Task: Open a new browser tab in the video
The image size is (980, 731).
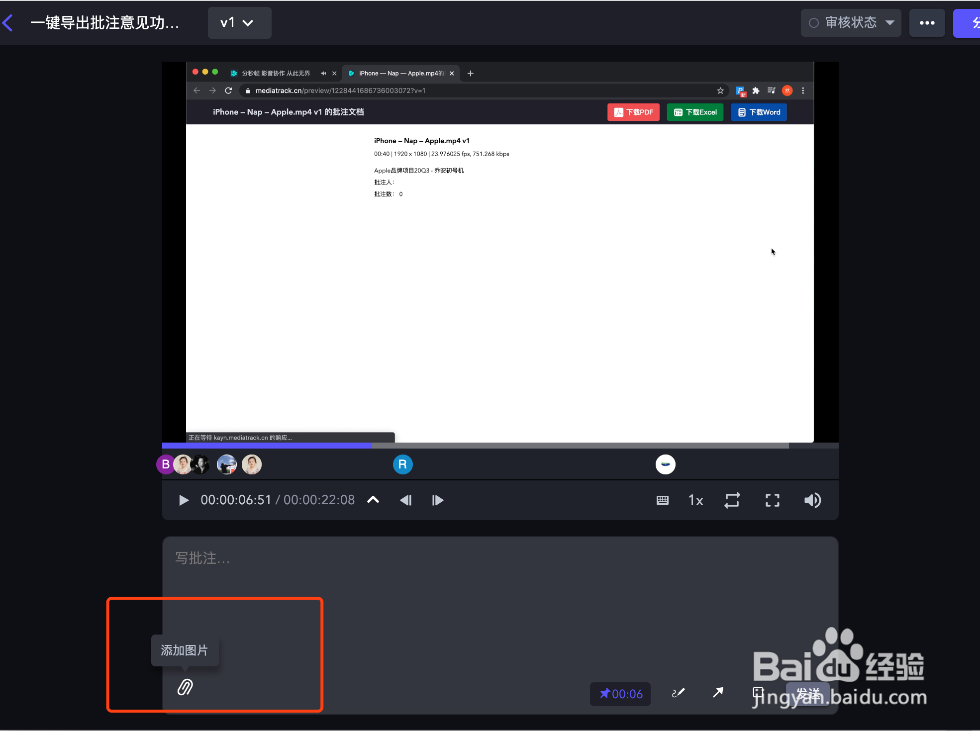Action: click(x=470, y=73)
